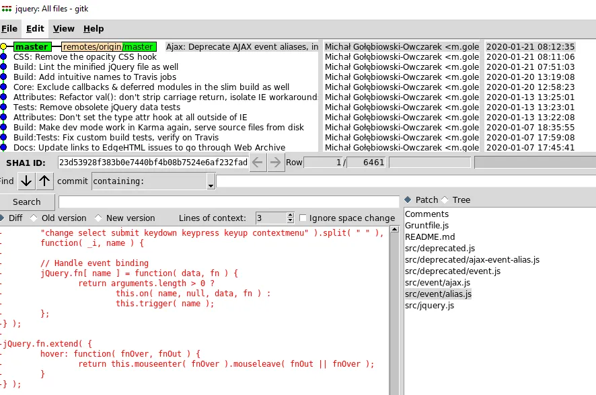This screenshot has width=596, height=395.
Task: Select commit 'Build:Tests: Fix custom build tests'
Action: coord(116,137)
